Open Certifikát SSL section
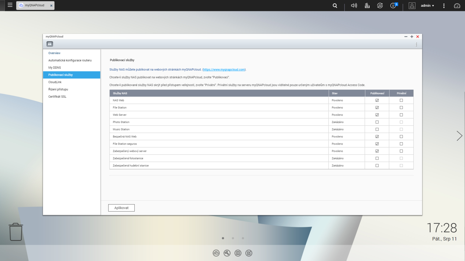The height and width of the screenshot is (261, 465). (72, 97)
